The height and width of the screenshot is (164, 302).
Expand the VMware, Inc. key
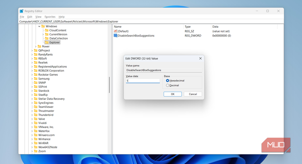[x=32, y=127]
